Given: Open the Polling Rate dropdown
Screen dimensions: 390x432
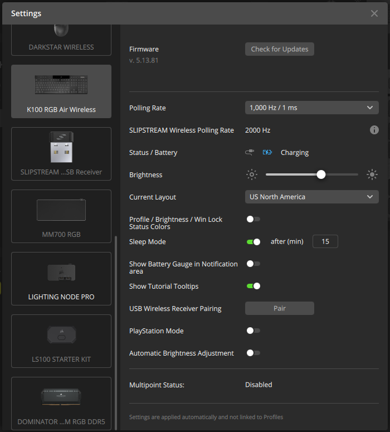Looking at the screenshot, I should pos(312,108).
